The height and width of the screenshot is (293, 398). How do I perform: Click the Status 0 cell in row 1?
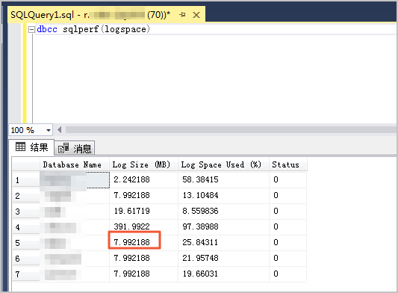(287, 179)
